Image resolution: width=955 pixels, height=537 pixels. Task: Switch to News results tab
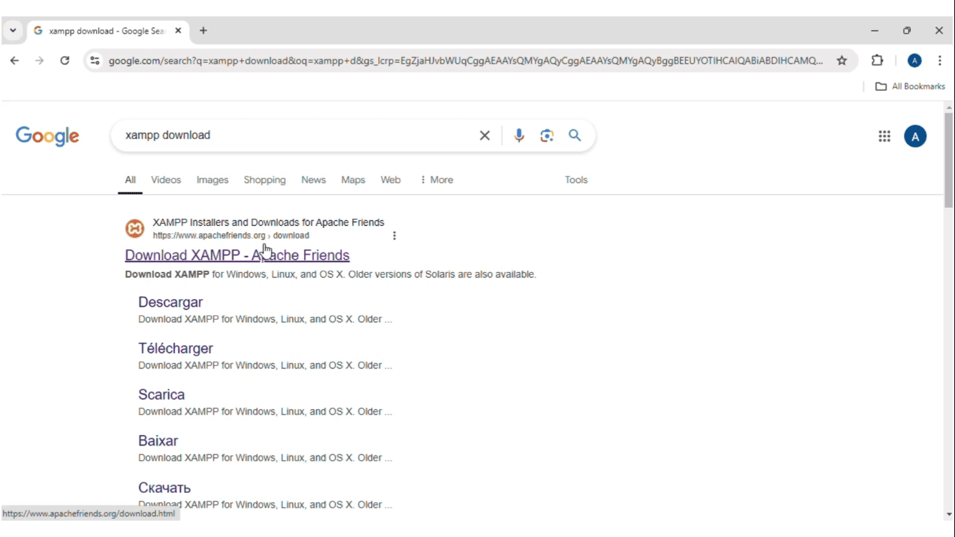pyautogui.click(x=313, y=180)
